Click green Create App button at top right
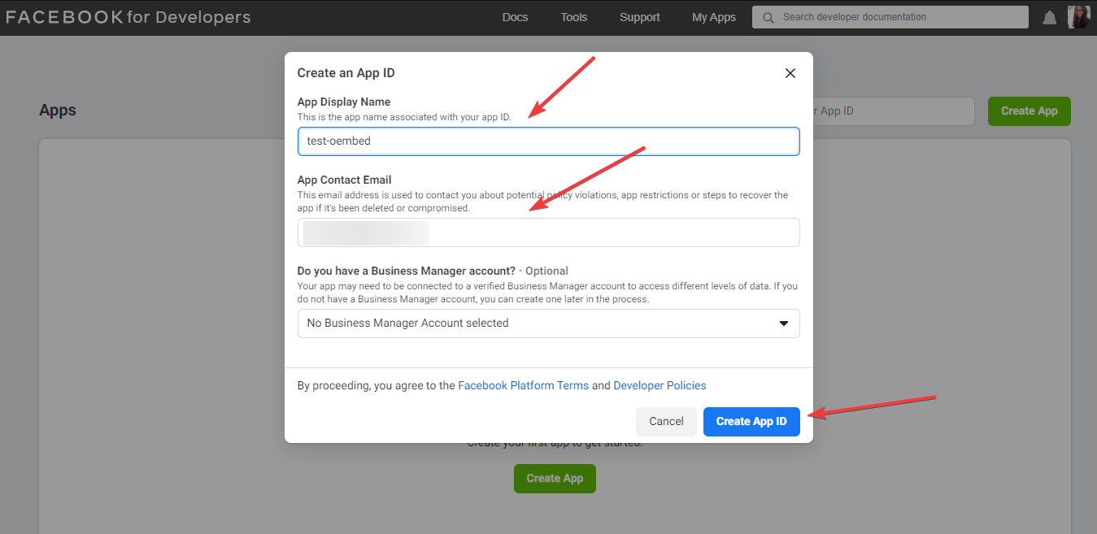The width and height of the screenshot is (1097, 534). click(1029, 111)
